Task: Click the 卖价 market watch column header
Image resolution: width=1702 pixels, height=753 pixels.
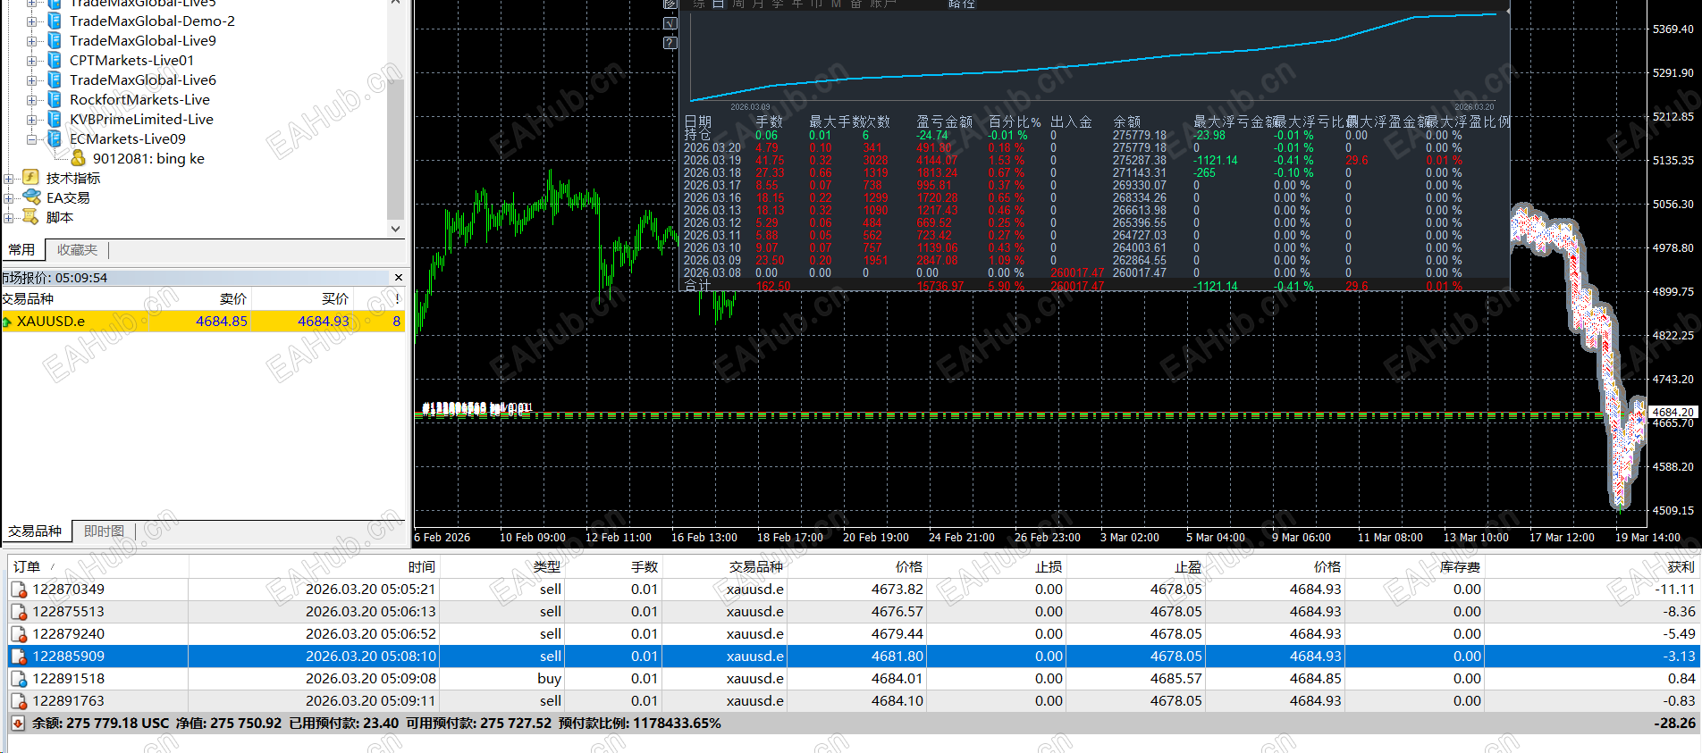Action: pyautogui.click(x=199, y=298)
